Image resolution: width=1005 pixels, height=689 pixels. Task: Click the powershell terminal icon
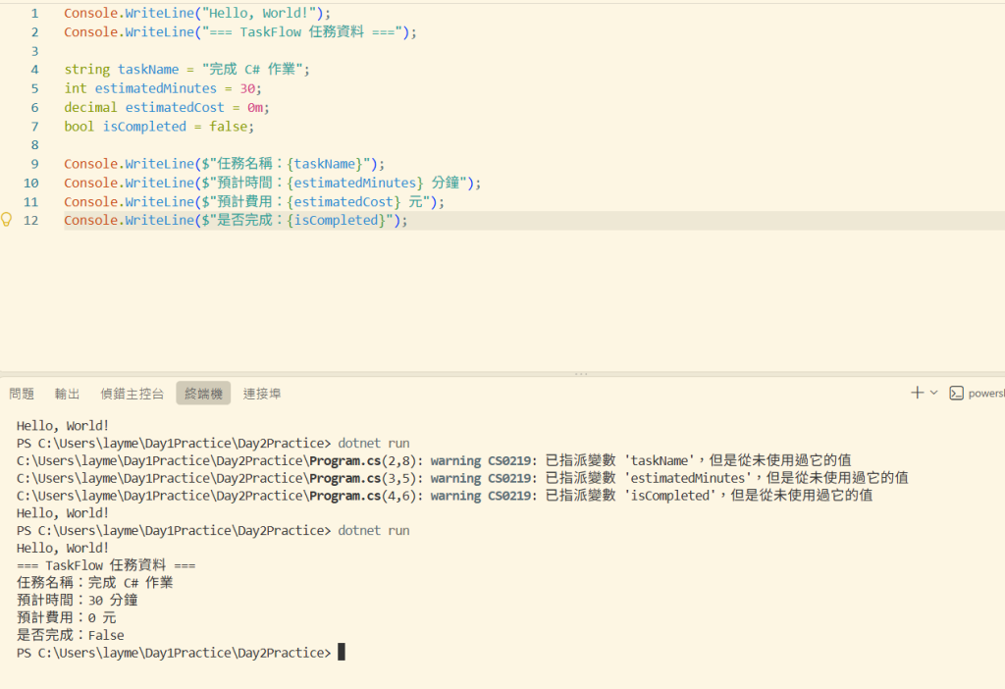click(956, 393)
